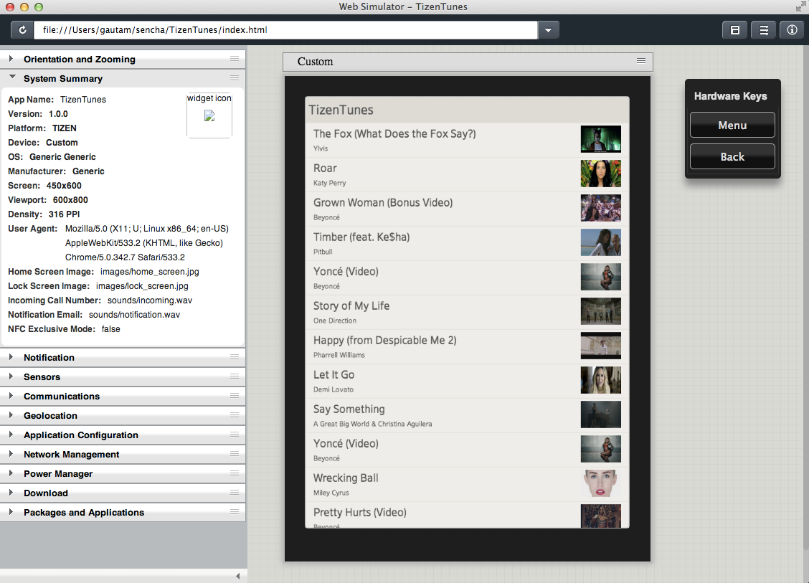Click the Roar video thumbnail
The image size is (809, 583).
[600, 174]
